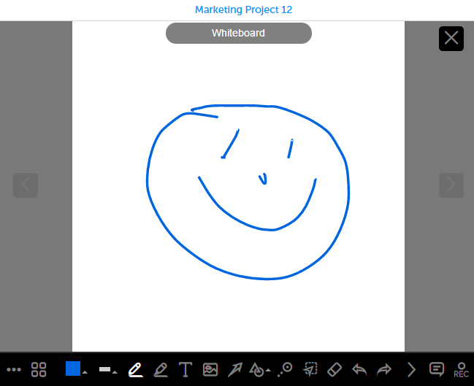Toggle the REC recording button
Viewport: 474px width, 386px height.
[x=461, y=370]
